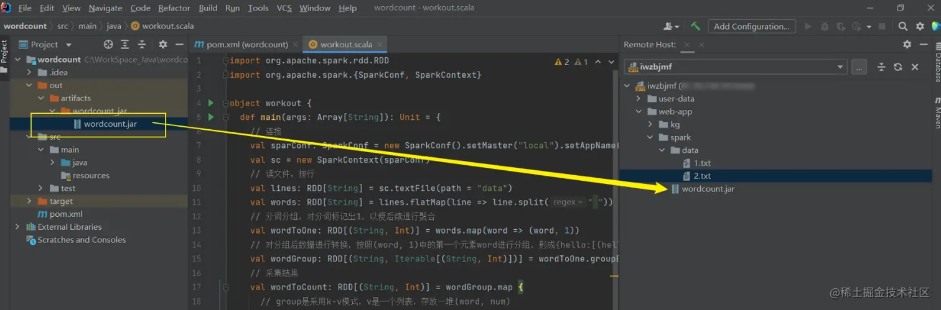Image resolution: width=941 pixels, height=310 pixels.
Task: Go to previous highlighted error arrow
Action: point(598,62)
